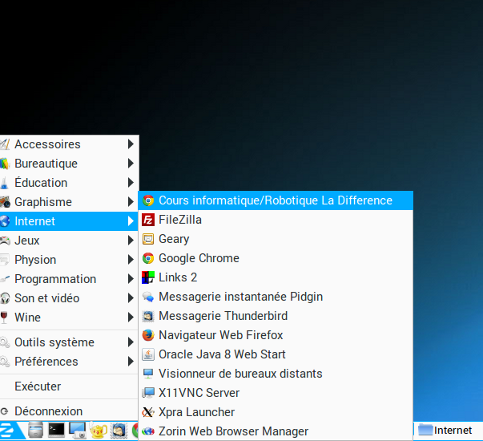
Task: Select the highlighted Internet category
Action: [69, 221]
